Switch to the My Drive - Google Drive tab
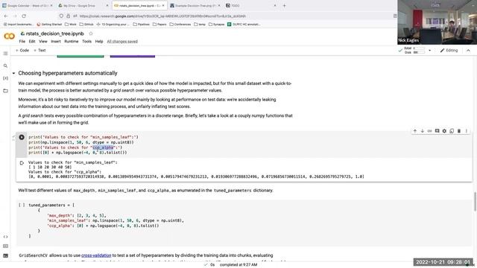The height and width of the screenshot is (268, 477). (x=82, y=5)
